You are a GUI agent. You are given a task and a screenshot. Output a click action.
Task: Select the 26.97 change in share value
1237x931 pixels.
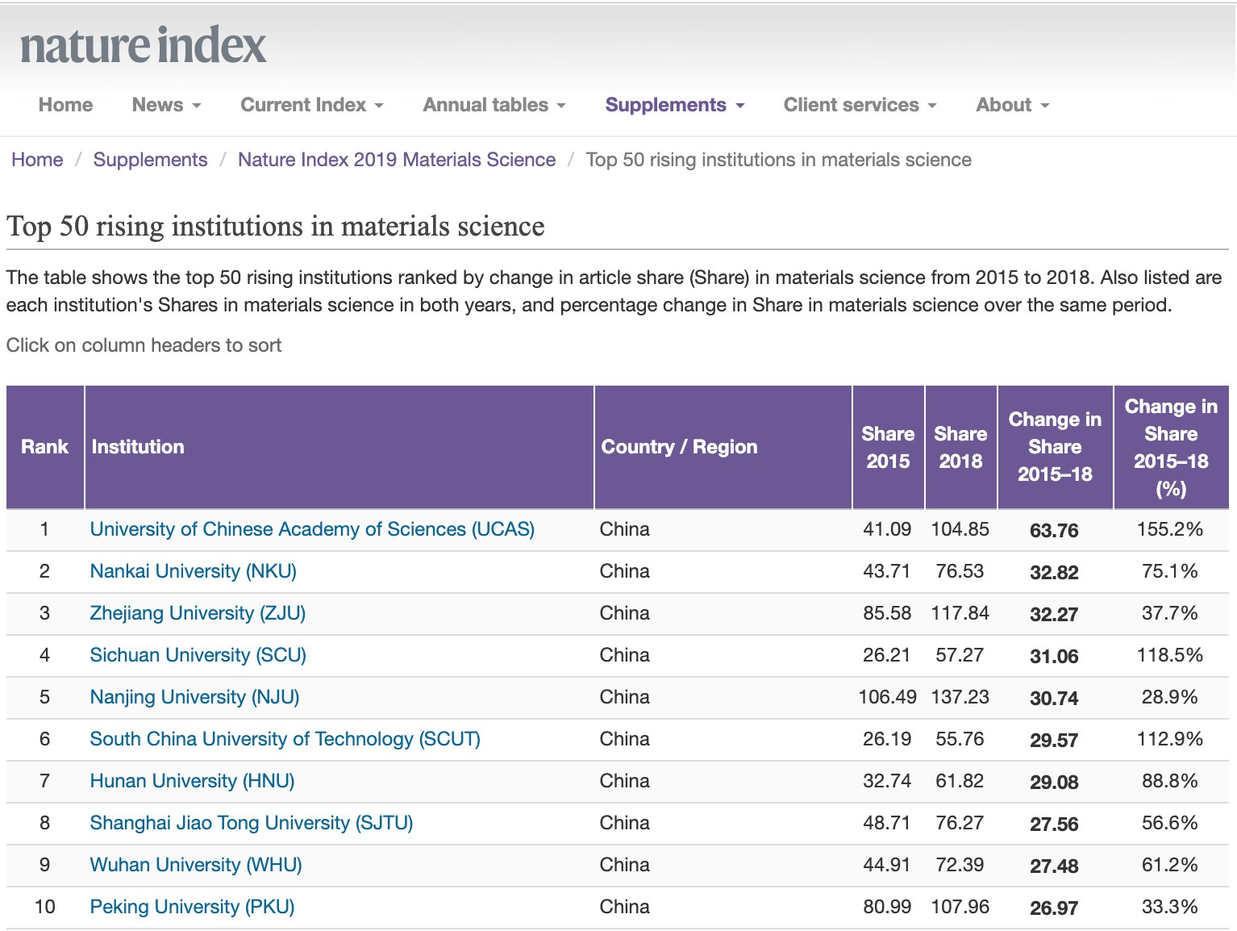point(1054,908)
